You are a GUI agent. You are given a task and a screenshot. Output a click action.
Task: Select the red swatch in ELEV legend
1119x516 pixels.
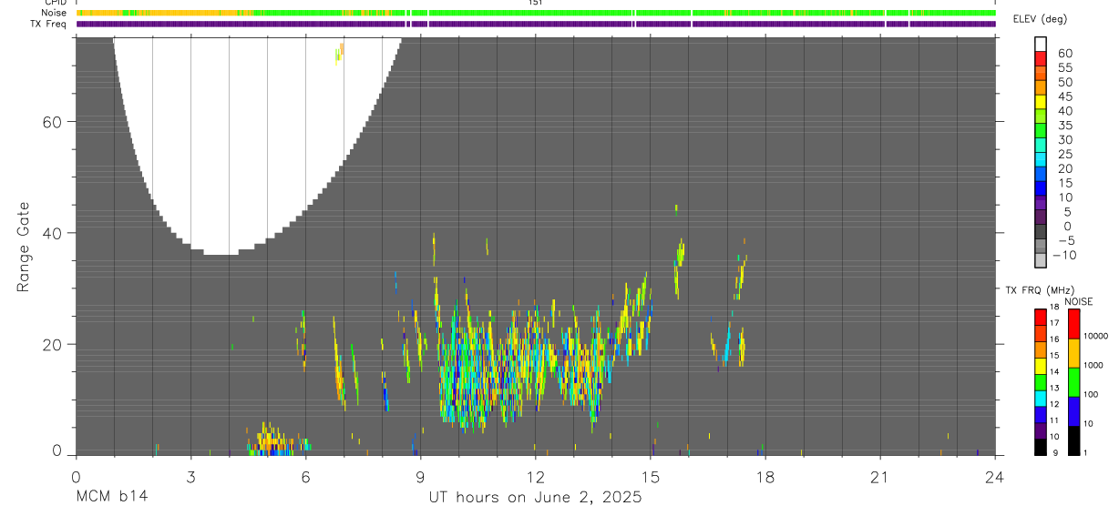pyautogui.click(x=1041, y=59)
